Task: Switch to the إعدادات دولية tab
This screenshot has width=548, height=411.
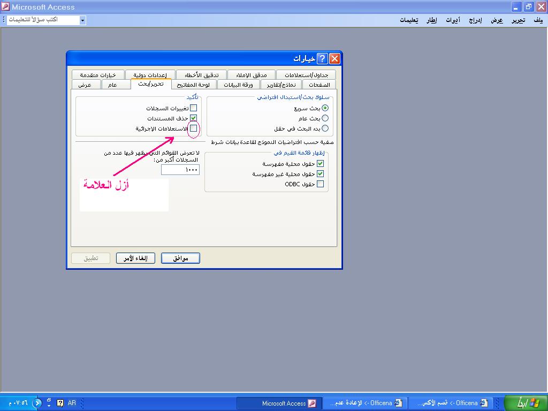Action: [150, 75]
